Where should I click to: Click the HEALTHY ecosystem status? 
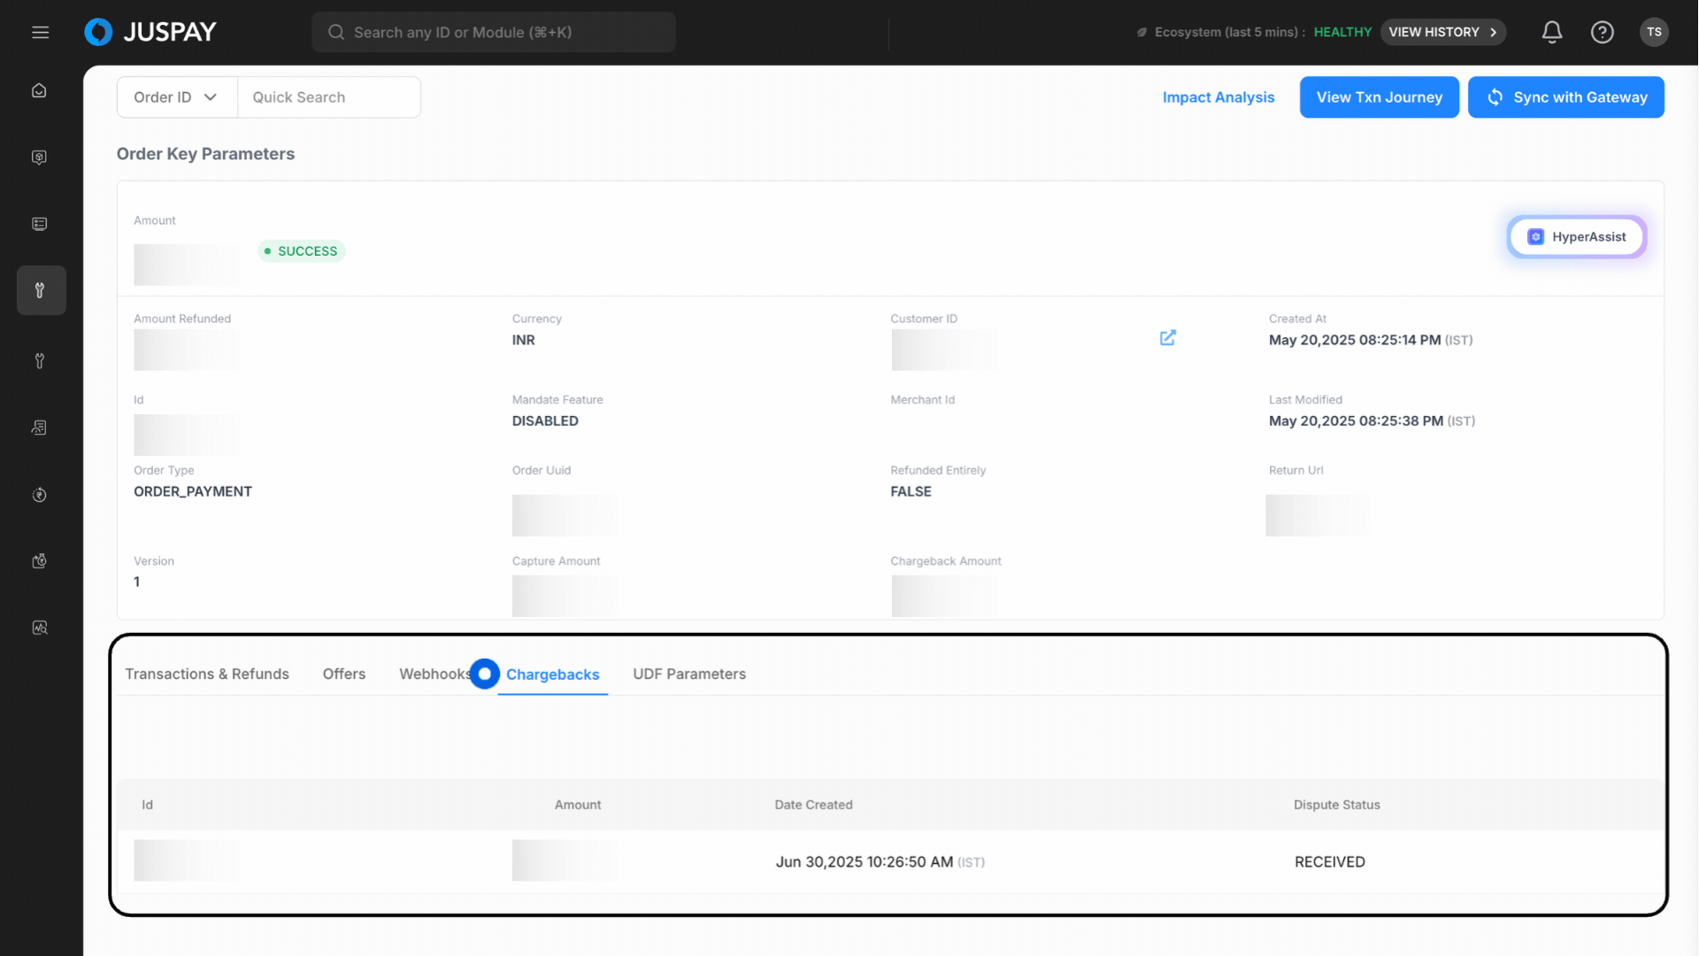click(1342, 33)
